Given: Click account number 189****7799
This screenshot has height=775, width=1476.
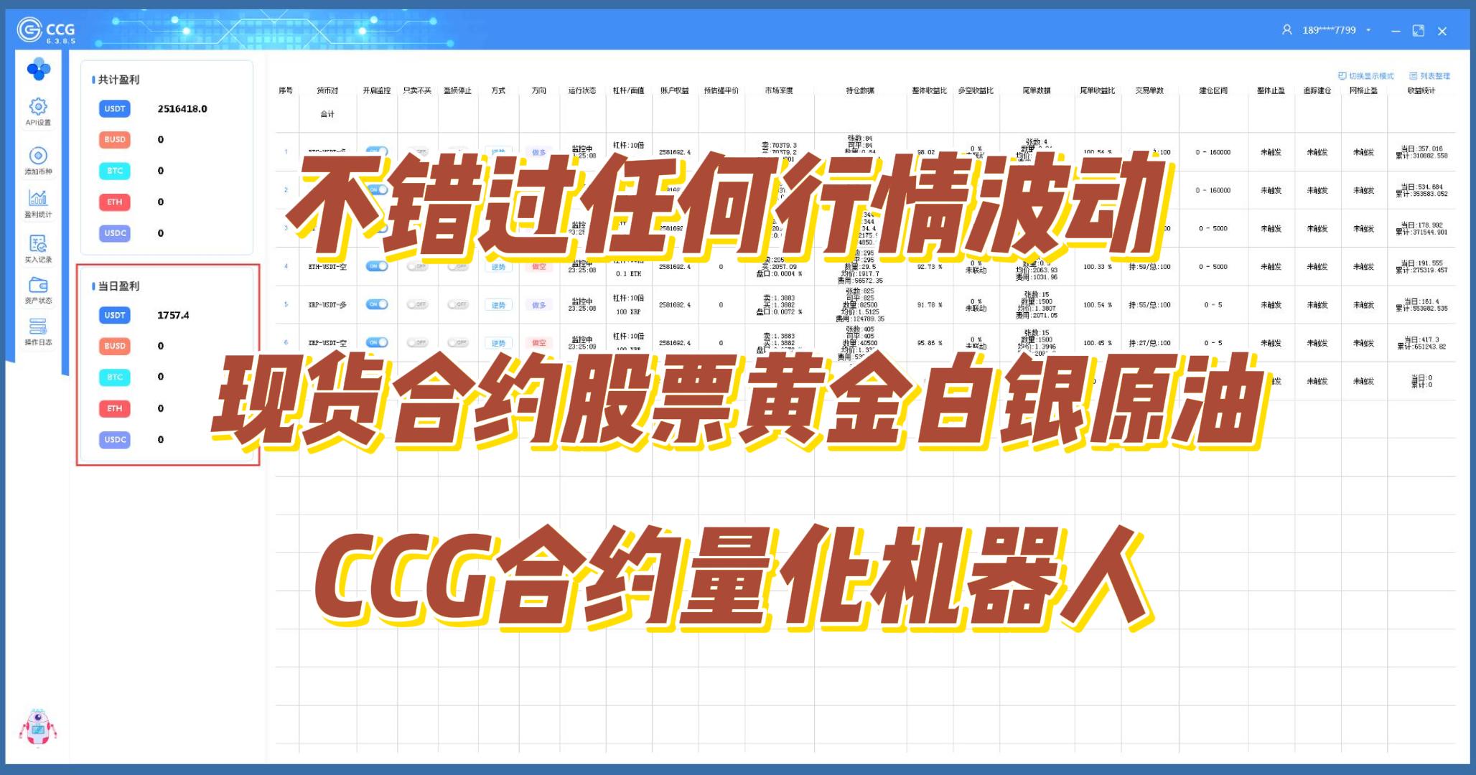Looking at the screenshot, I should pos(1329,30).
